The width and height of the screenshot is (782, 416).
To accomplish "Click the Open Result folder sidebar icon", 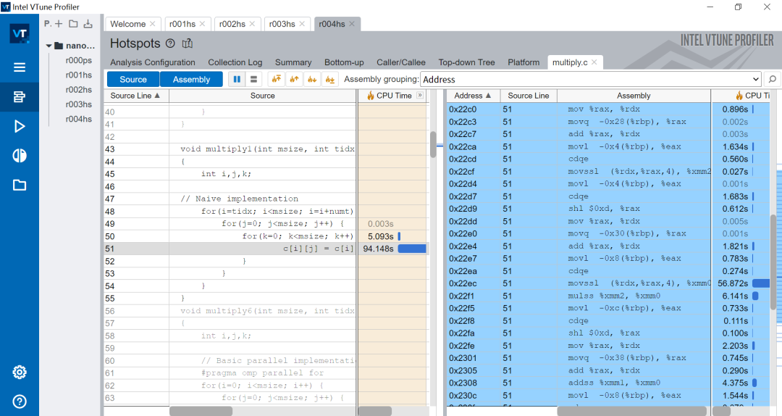I will 20,186.
